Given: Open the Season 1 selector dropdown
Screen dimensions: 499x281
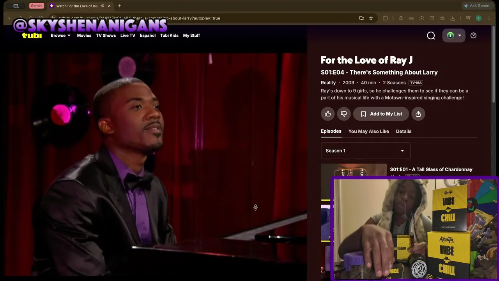Looking at the screenshot, I should click(366, 151).
